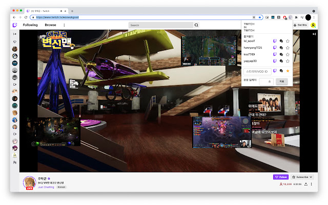Toggle the orange favorite star by the ID field
The image size is (328, 205).
pos(288,71)
